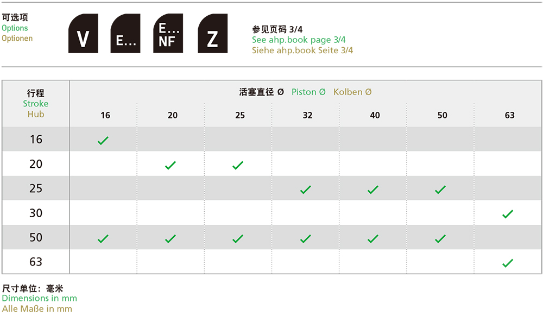Click checkmark for stroke 16, piston 16

(103, 141)
